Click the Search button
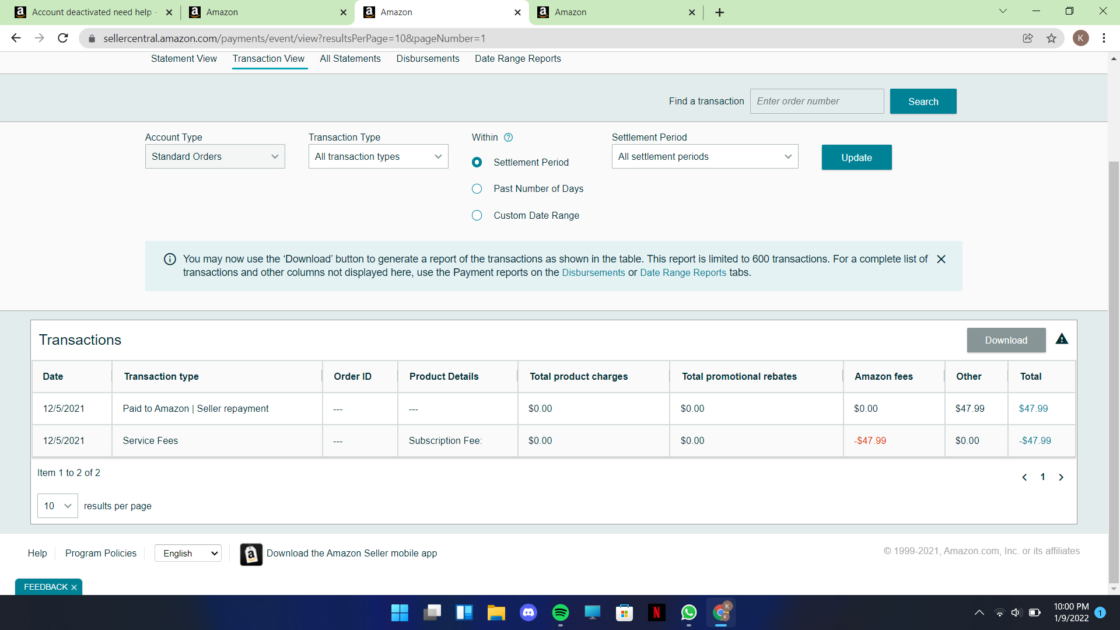The height and width of the screenshot is (630, 1120). click(923, 101)
